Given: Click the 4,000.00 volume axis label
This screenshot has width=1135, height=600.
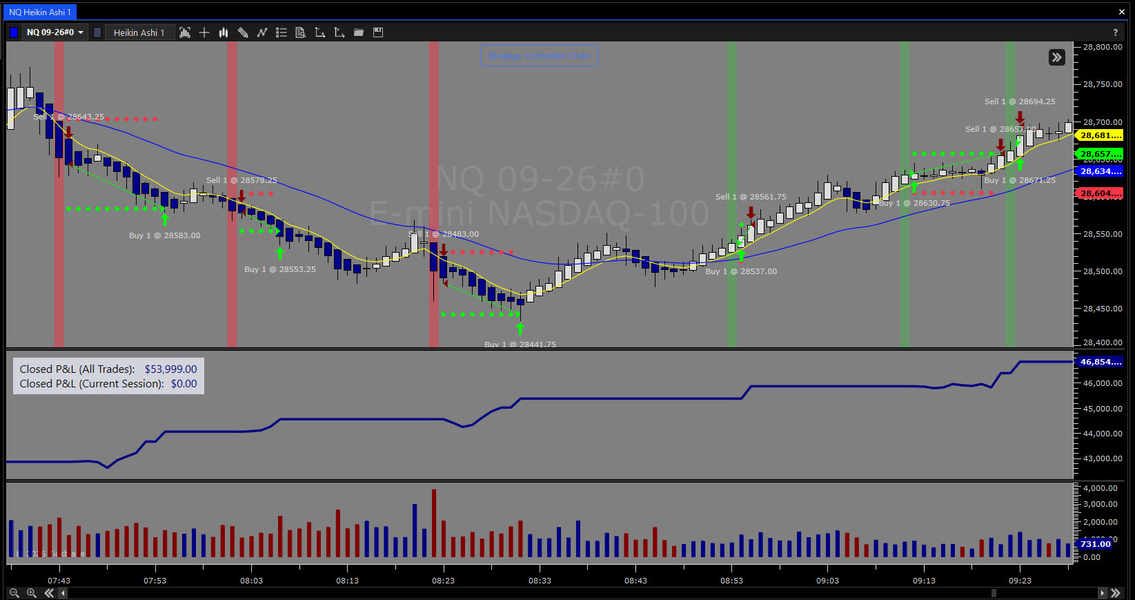Looking at the screenshot, I should tap(1101, 488).
